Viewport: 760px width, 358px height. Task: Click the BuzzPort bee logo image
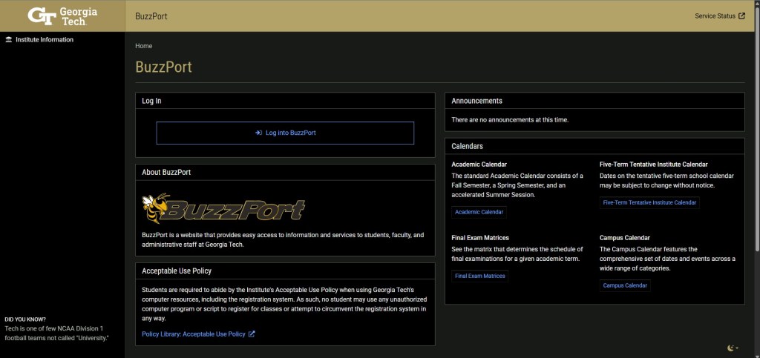pyautogui.click(x=223, y=208)
